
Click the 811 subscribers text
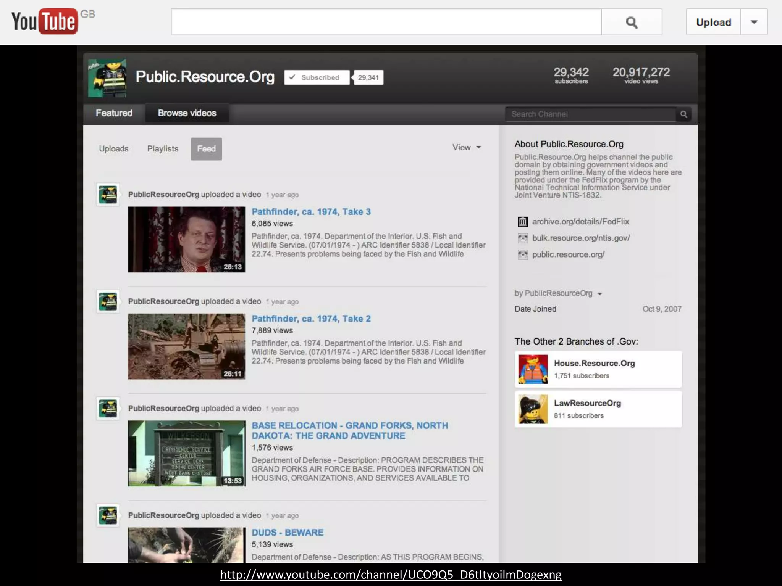click(578, 415)
